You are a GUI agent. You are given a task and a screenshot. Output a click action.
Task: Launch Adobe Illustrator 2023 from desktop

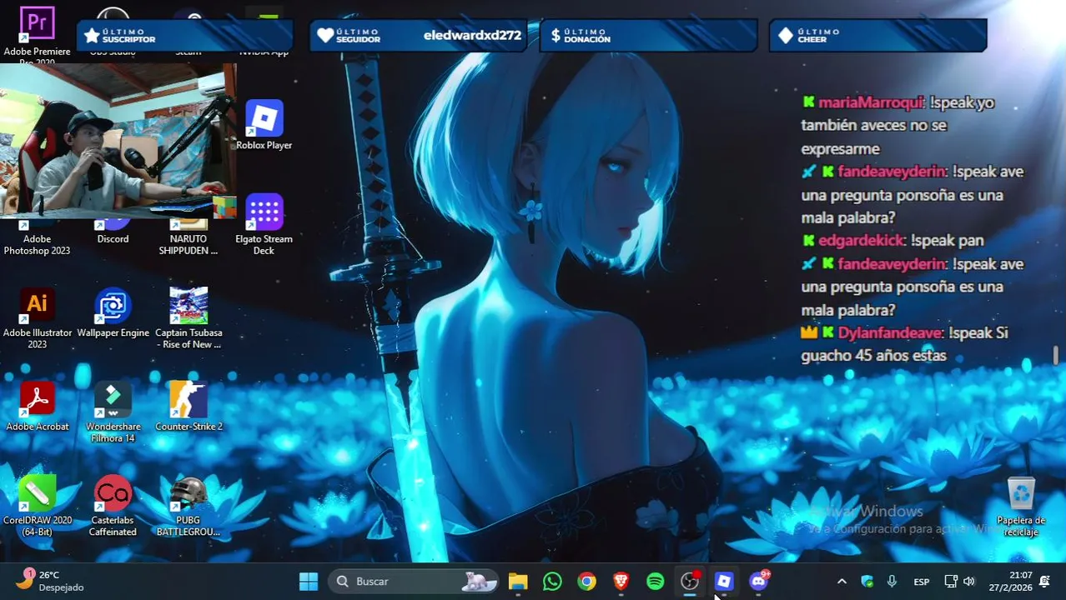[37, 317]
